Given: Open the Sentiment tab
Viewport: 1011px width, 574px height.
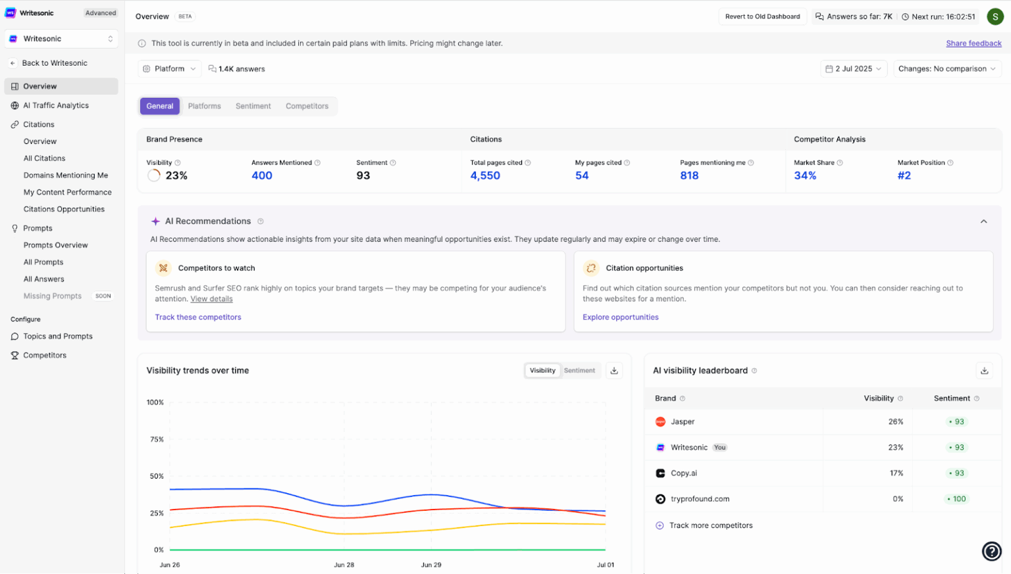Looking at the screenshot, I should tap(253, 106).
